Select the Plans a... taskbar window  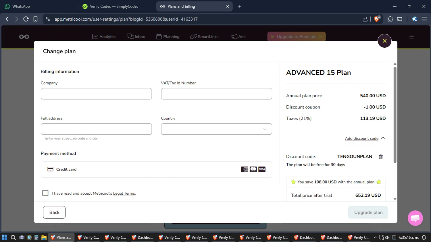(x=61, y=237)
